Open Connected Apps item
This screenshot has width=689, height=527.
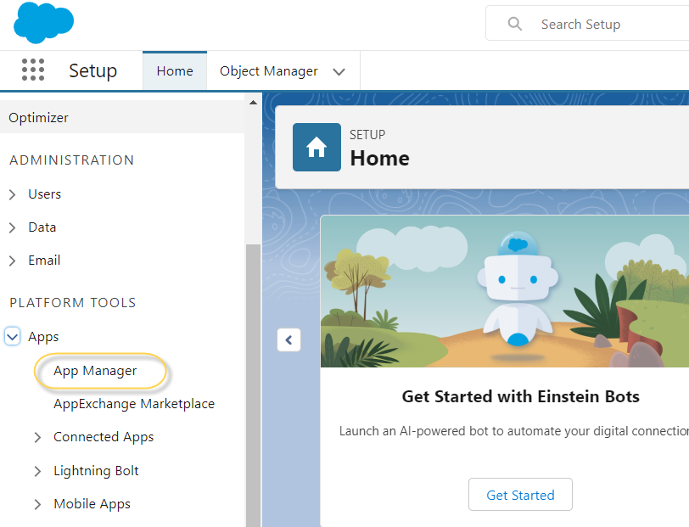point(104,437)
